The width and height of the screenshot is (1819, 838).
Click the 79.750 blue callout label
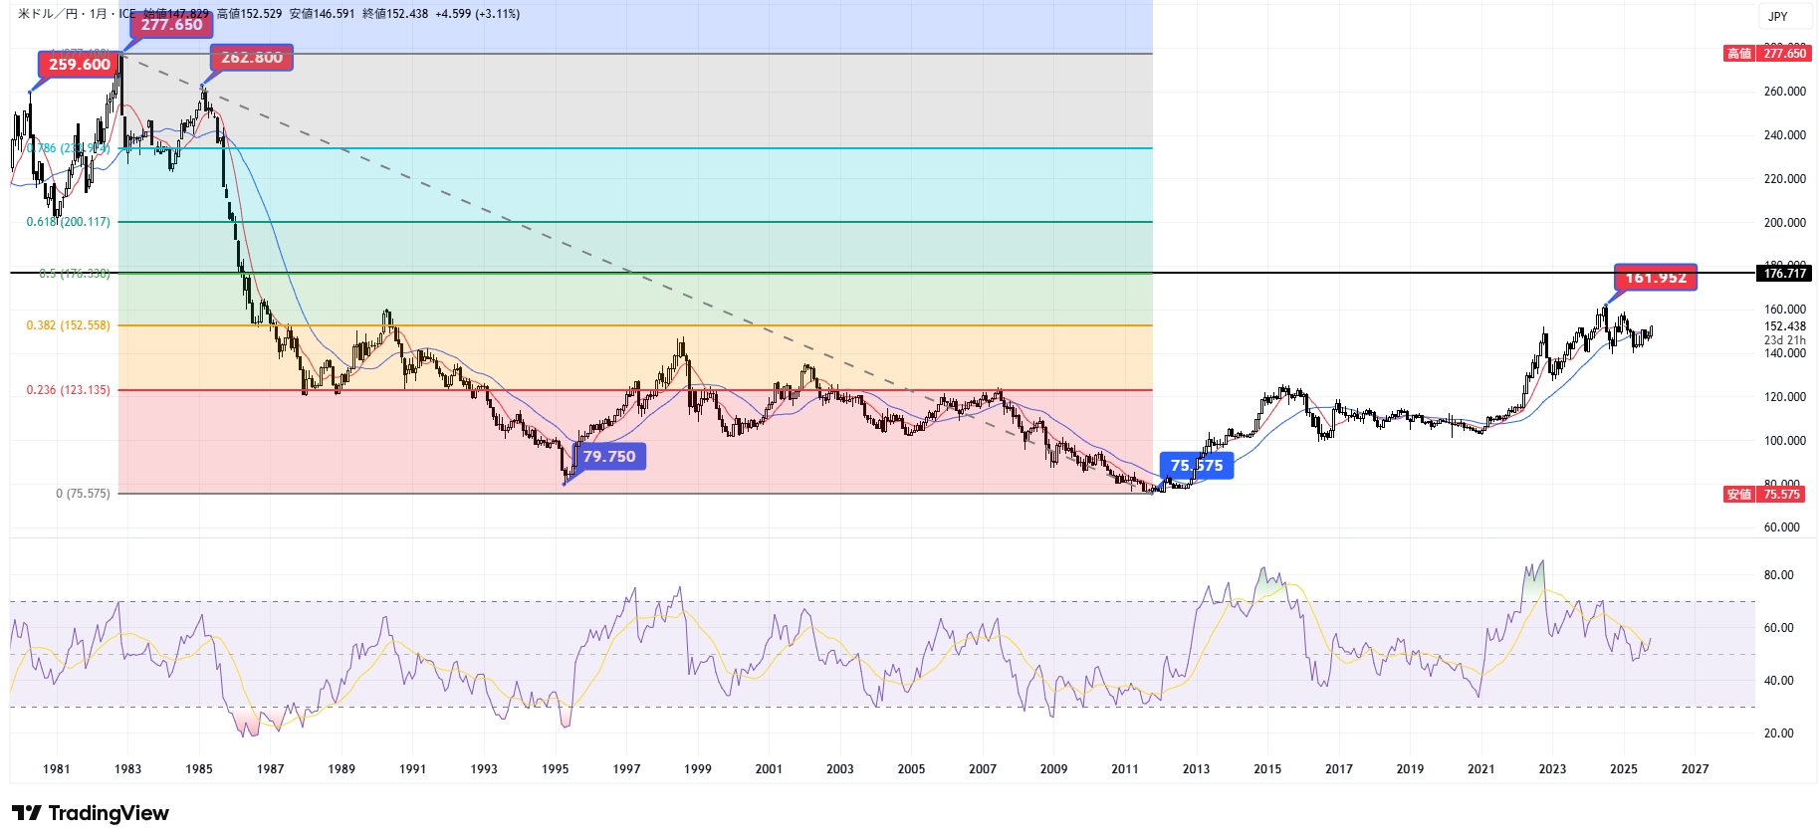608,457
